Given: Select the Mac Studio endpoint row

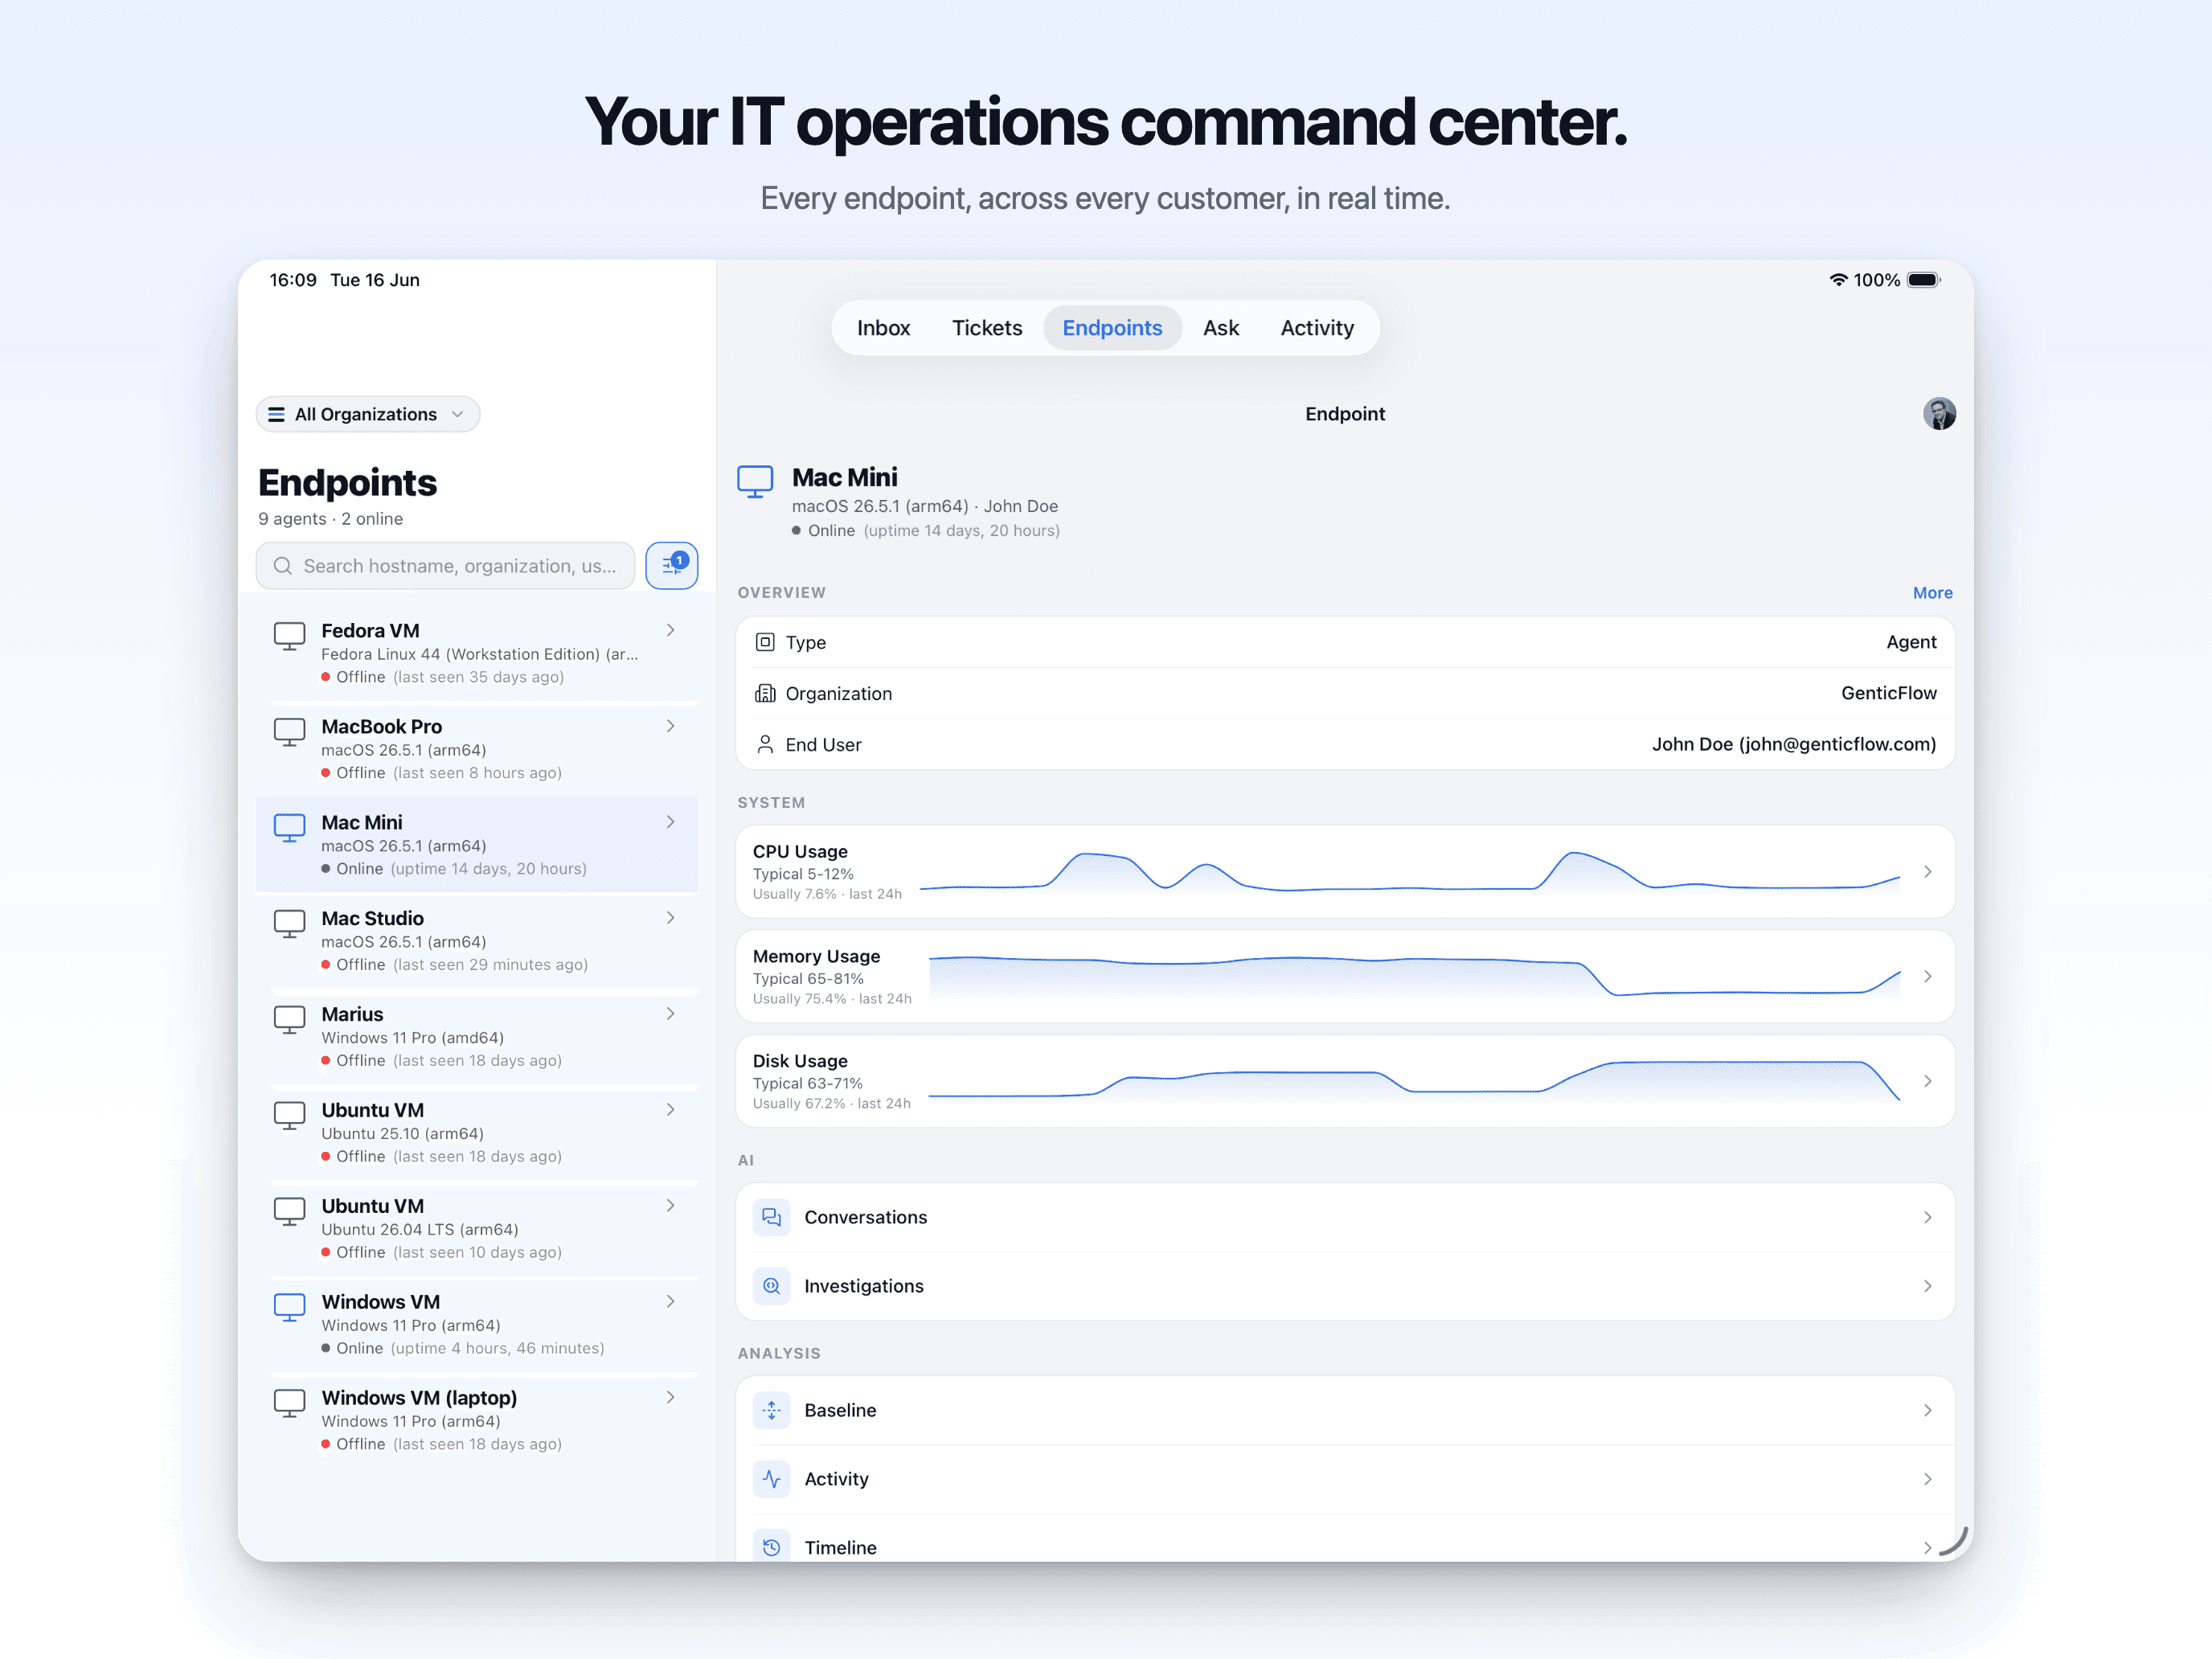Looking at the screenshot, I should pos(477,940).
